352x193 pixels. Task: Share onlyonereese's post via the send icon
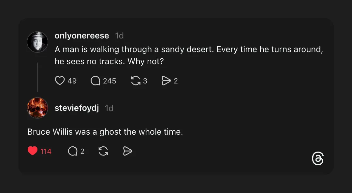[x=166, y=81]
